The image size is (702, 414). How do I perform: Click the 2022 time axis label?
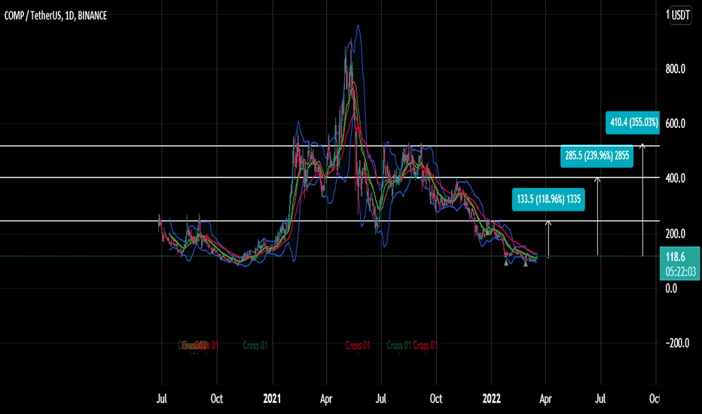(491, 398)
